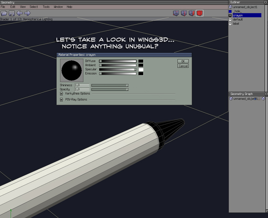Image resolution: width=268 pixels, height=218 pixels.
Task: Click OK in Material Properties dialog
Action: tap(183, 61)
